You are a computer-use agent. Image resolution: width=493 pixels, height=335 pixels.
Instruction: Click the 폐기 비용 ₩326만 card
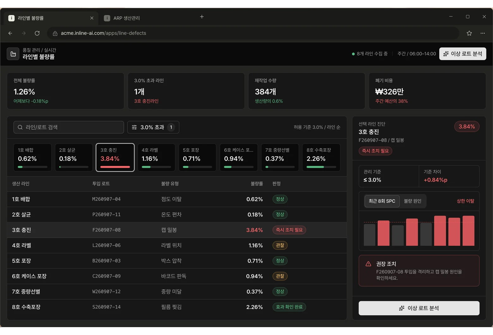click(x=427, y=91)
